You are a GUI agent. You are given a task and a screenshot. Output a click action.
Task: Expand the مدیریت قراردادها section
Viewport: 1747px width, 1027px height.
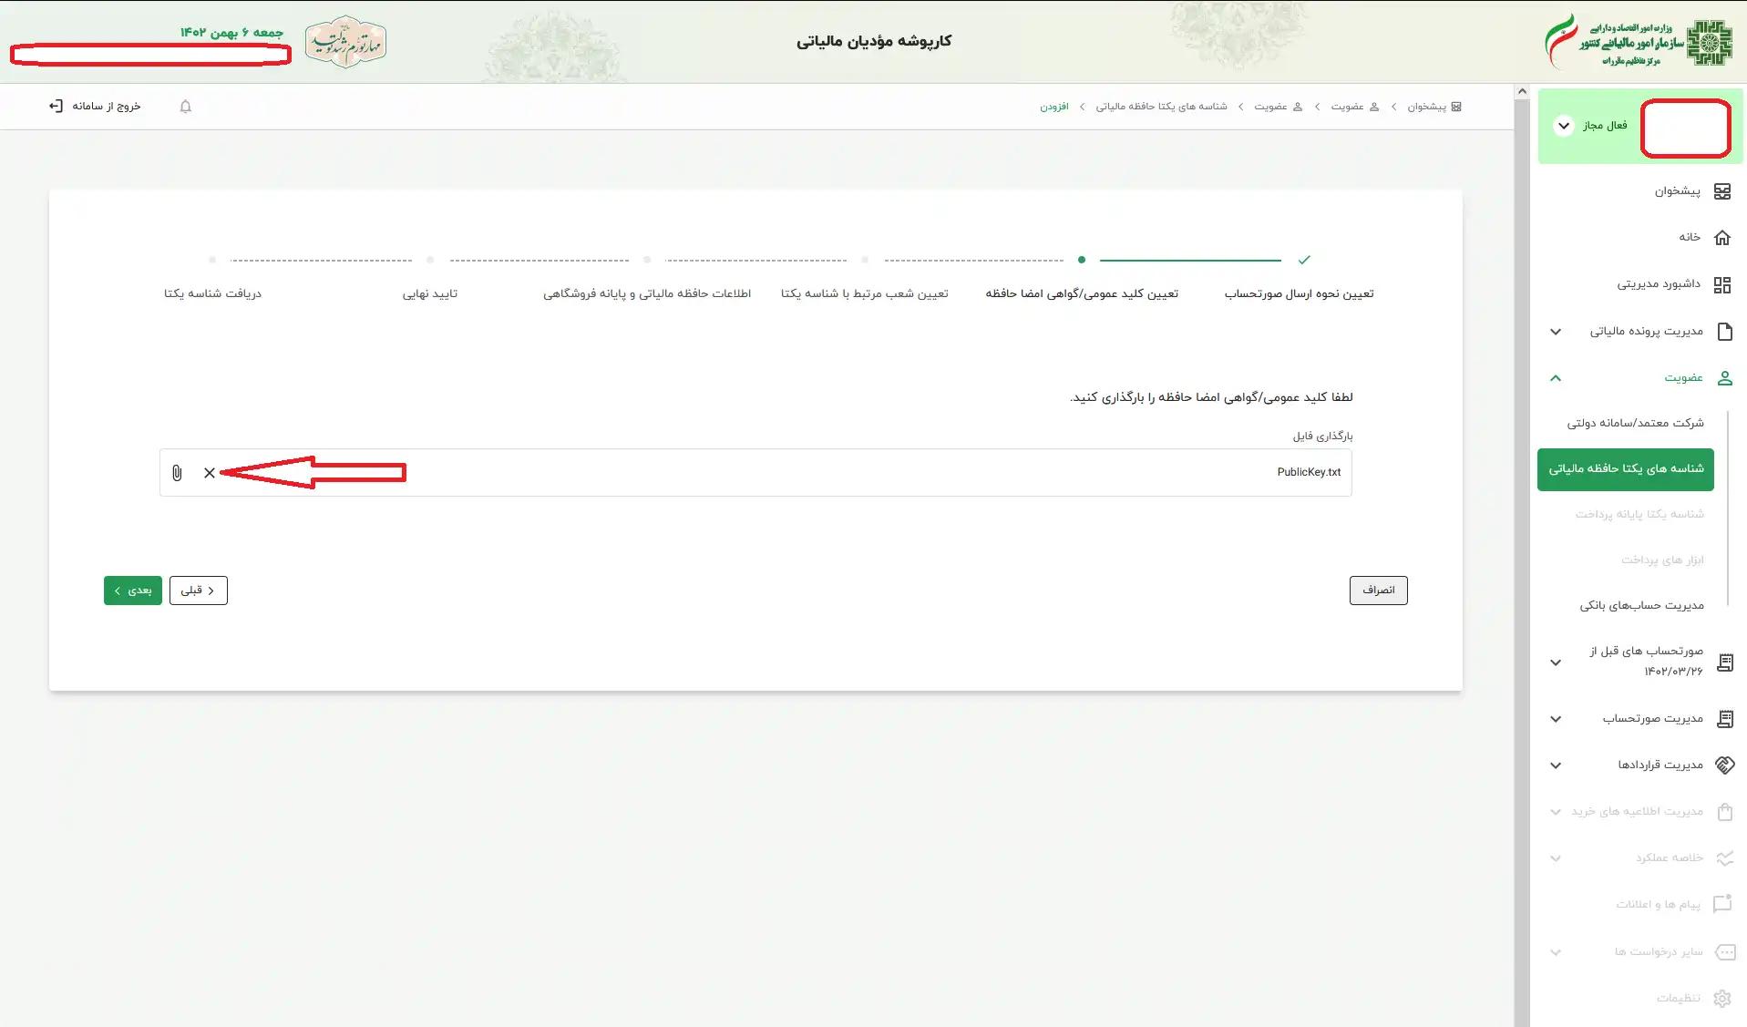[x=1555, y=765]
